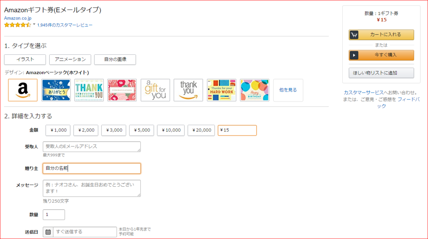Click the 2. 詳細を入力する heading
This screenshot has width=428, height=239.
(28, 116)
